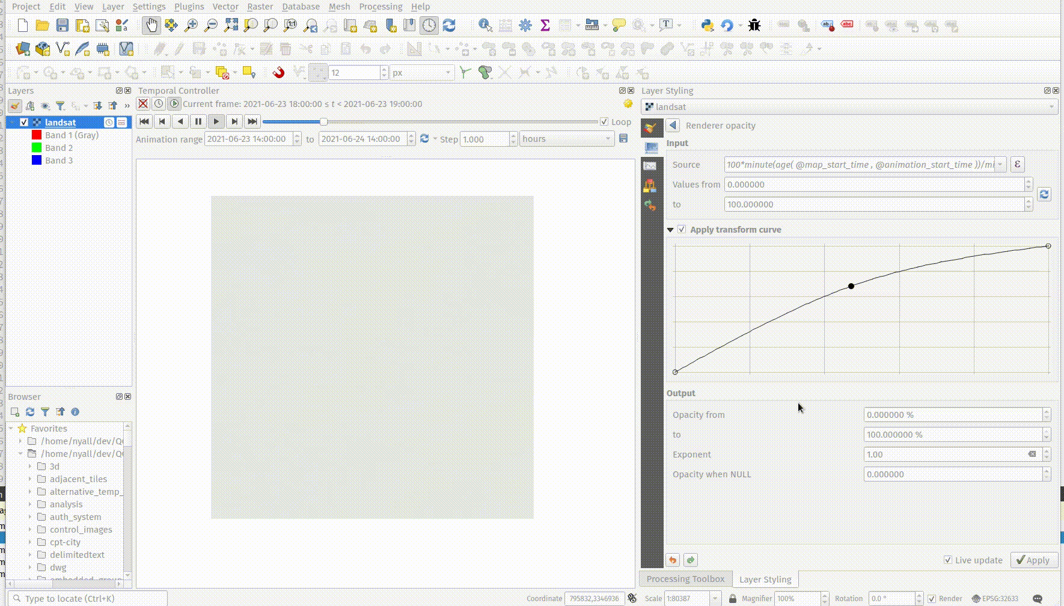
Task: Expand the Favorites tree node
Action: [11, 429]
